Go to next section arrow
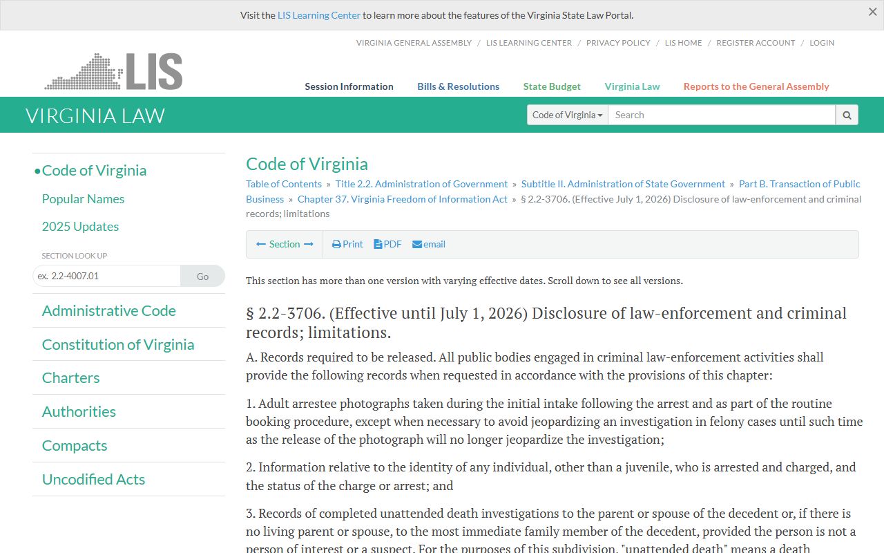The height and width of the screenshot is (553, 884). [x=309, y=244]
